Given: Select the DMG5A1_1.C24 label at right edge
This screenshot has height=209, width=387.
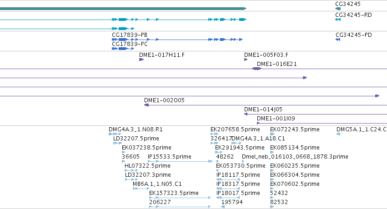Looking at the screenshot, I should 362,129.
